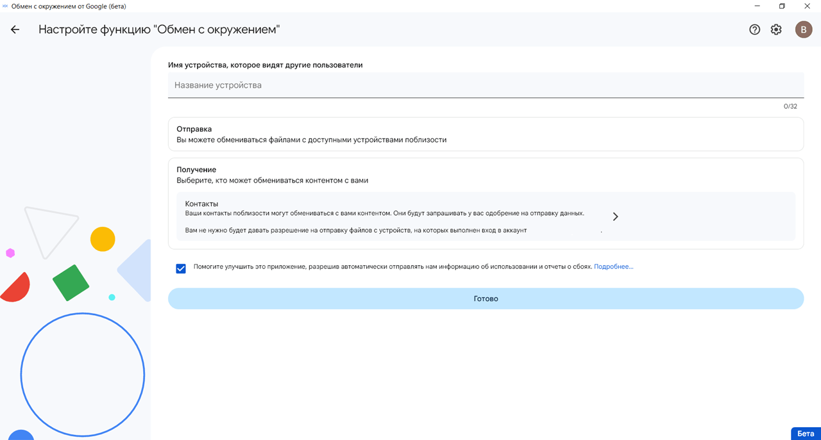Click the Nearby Share icon in title bar
This screenshot has width=821, height=440.
coord(5,6)
